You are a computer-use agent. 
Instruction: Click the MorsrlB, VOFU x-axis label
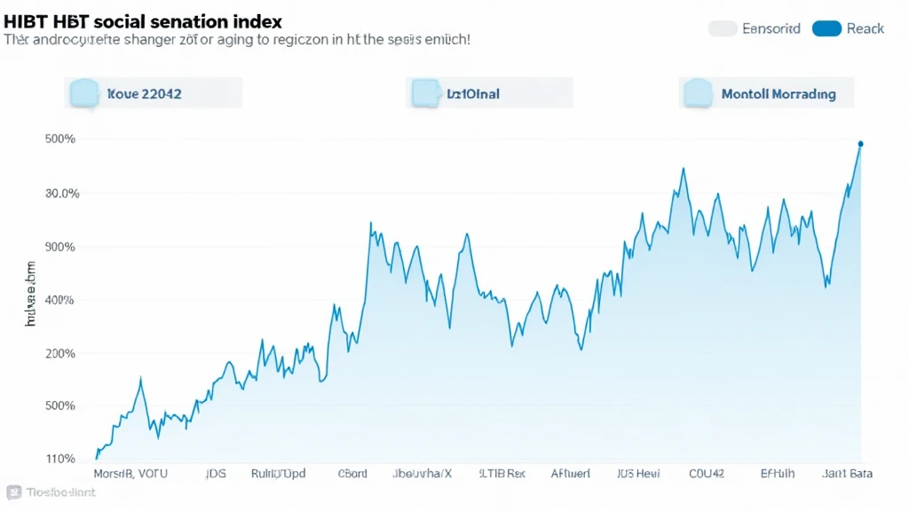click(131, 474)
